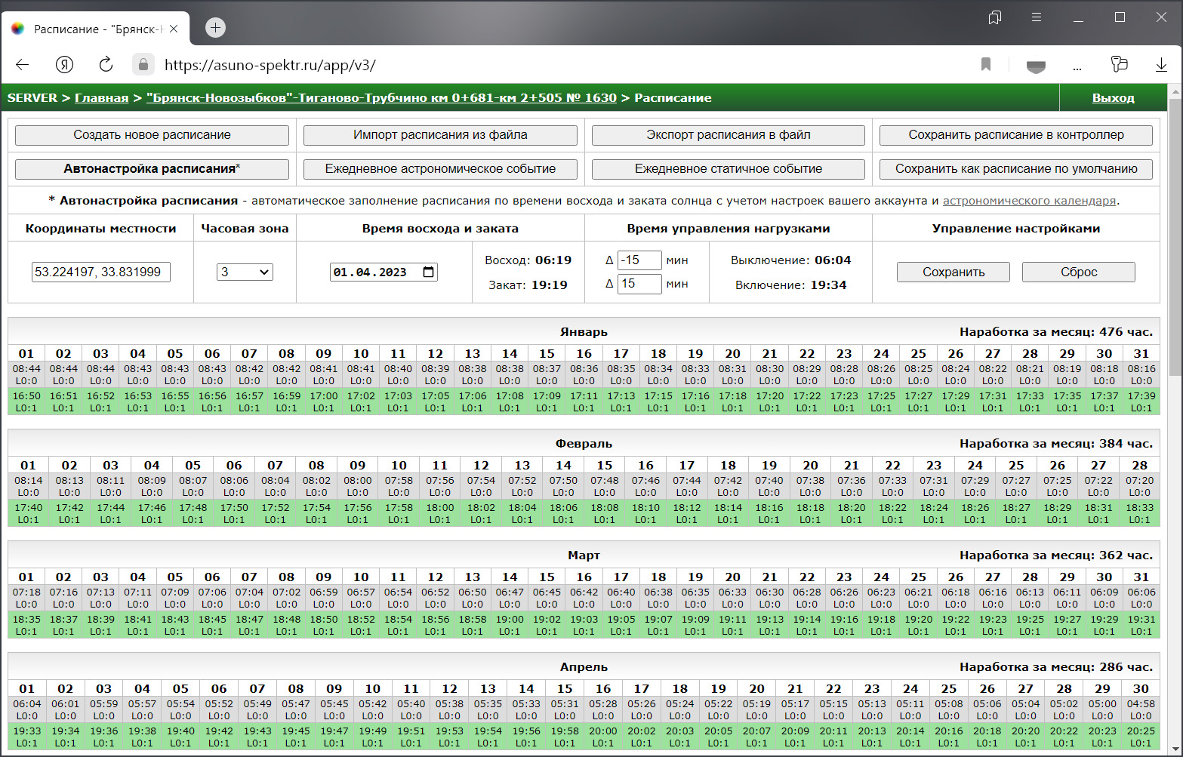Screen dimensions: 1183x757
Task: Focus the 15 minutes delta field
Action: (x=639, y=284)
